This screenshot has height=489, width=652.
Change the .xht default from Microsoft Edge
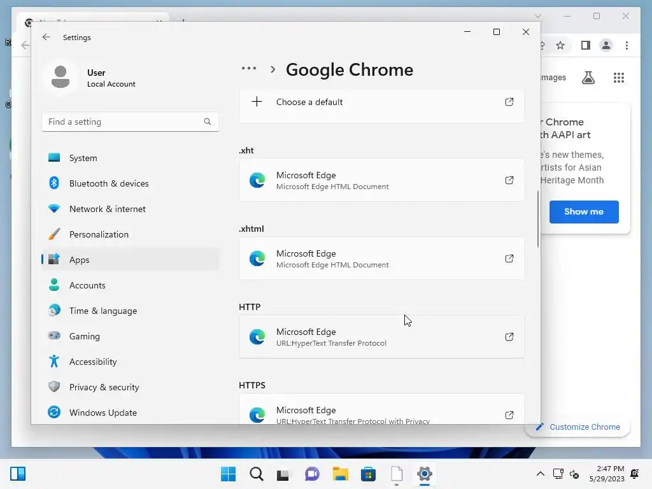(x=382, y=180)
